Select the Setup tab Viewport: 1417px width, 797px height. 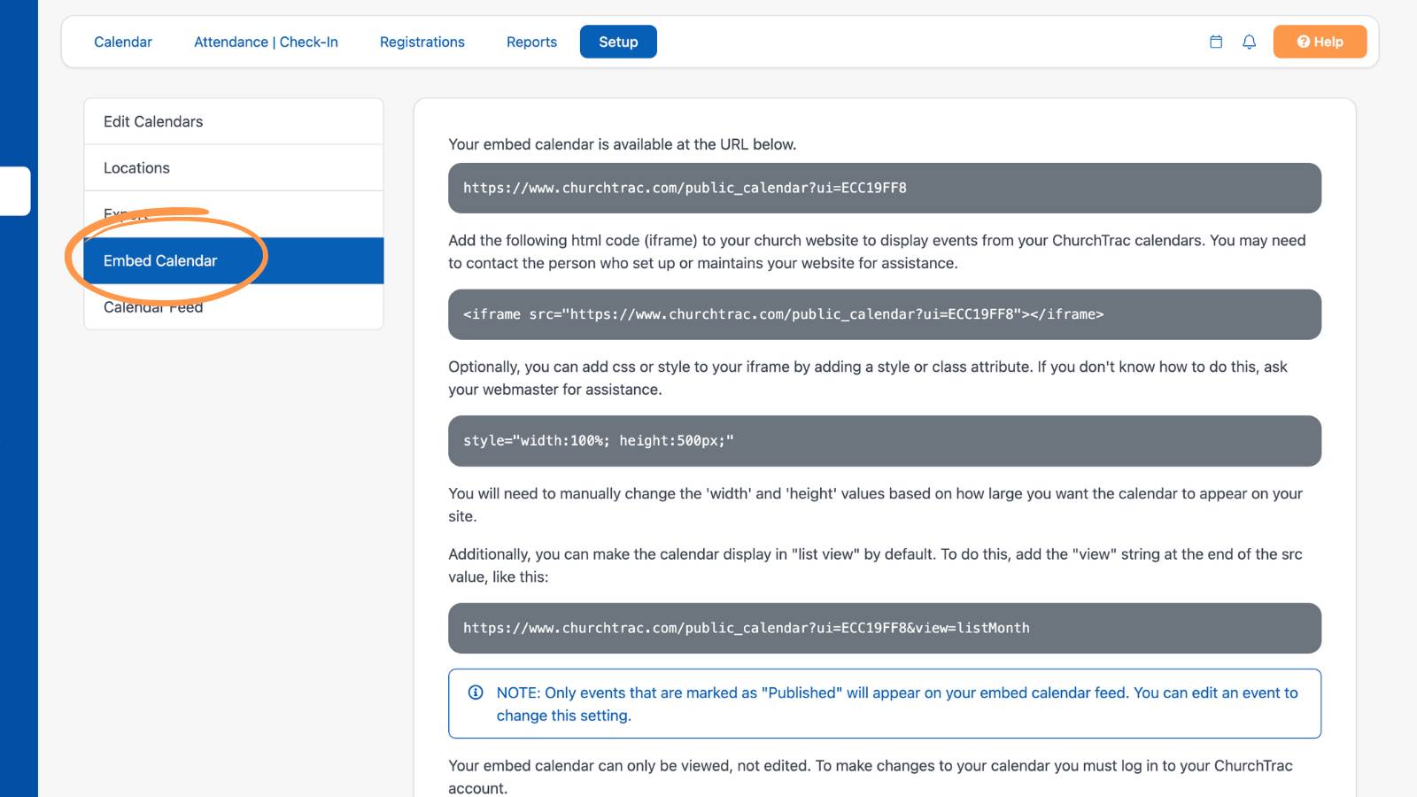[x=618, y=42]
